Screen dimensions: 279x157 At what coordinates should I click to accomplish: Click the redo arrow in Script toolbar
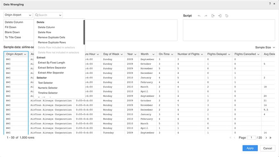[x=206, y=16]
